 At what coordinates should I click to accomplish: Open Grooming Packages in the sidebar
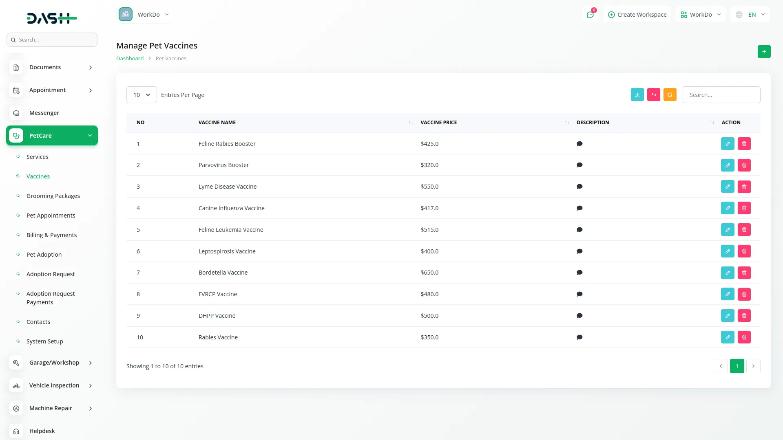(x=53, y=196)
